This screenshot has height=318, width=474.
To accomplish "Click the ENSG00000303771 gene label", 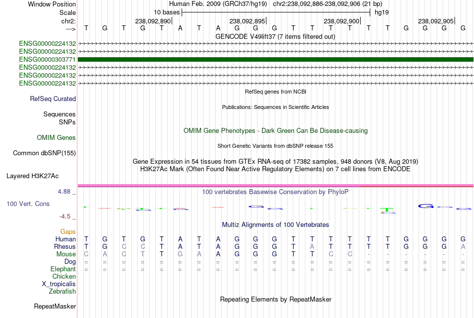I will tap(47, 59).
